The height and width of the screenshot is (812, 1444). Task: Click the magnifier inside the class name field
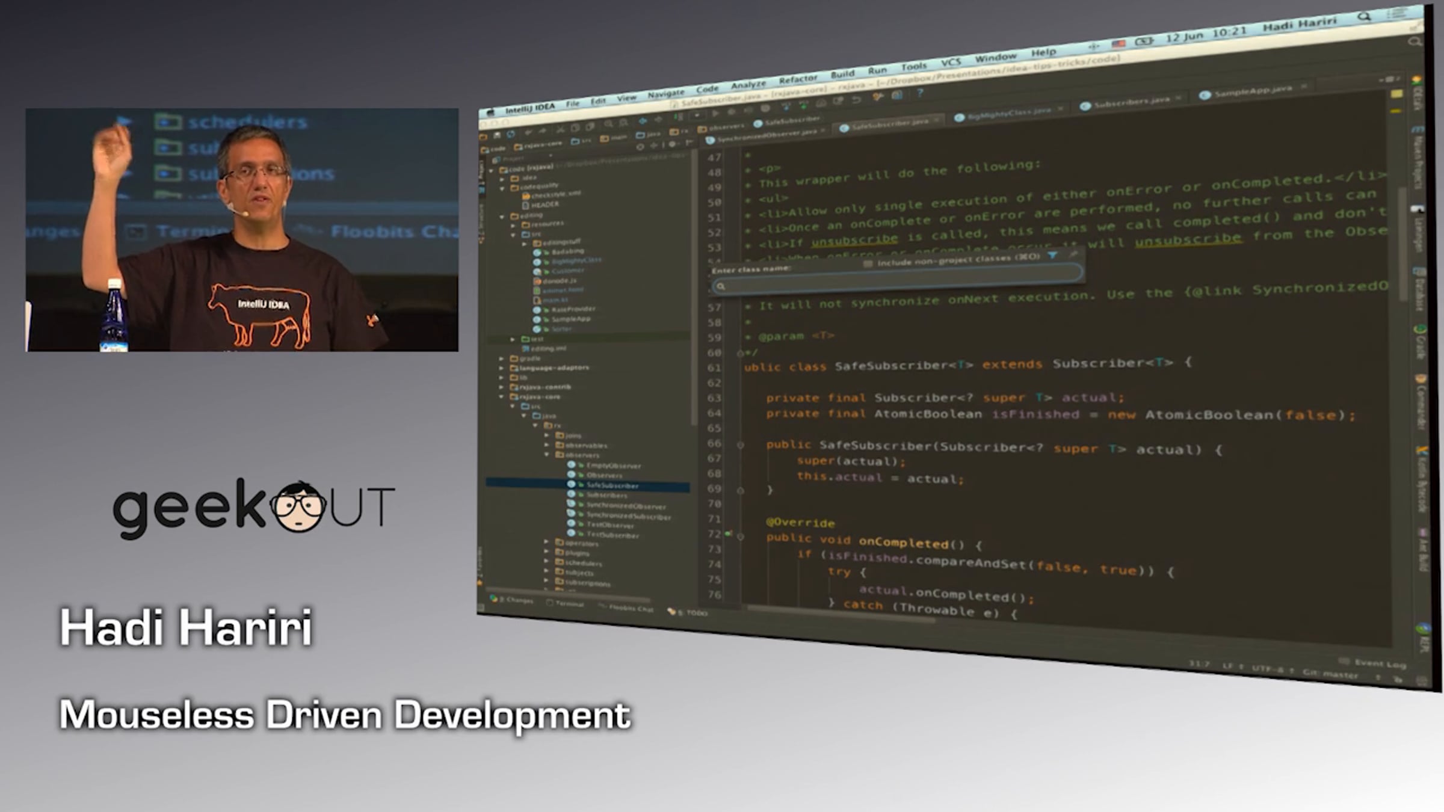(721, 286)
